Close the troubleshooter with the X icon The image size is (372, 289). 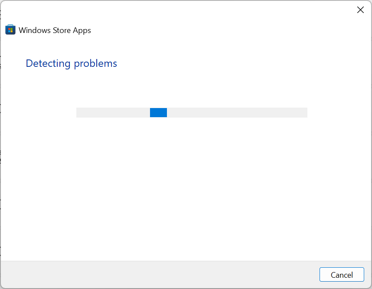(x=360, y=10)
